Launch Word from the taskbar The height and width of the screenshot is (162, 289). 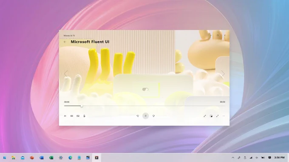click(x=42, y=158)
